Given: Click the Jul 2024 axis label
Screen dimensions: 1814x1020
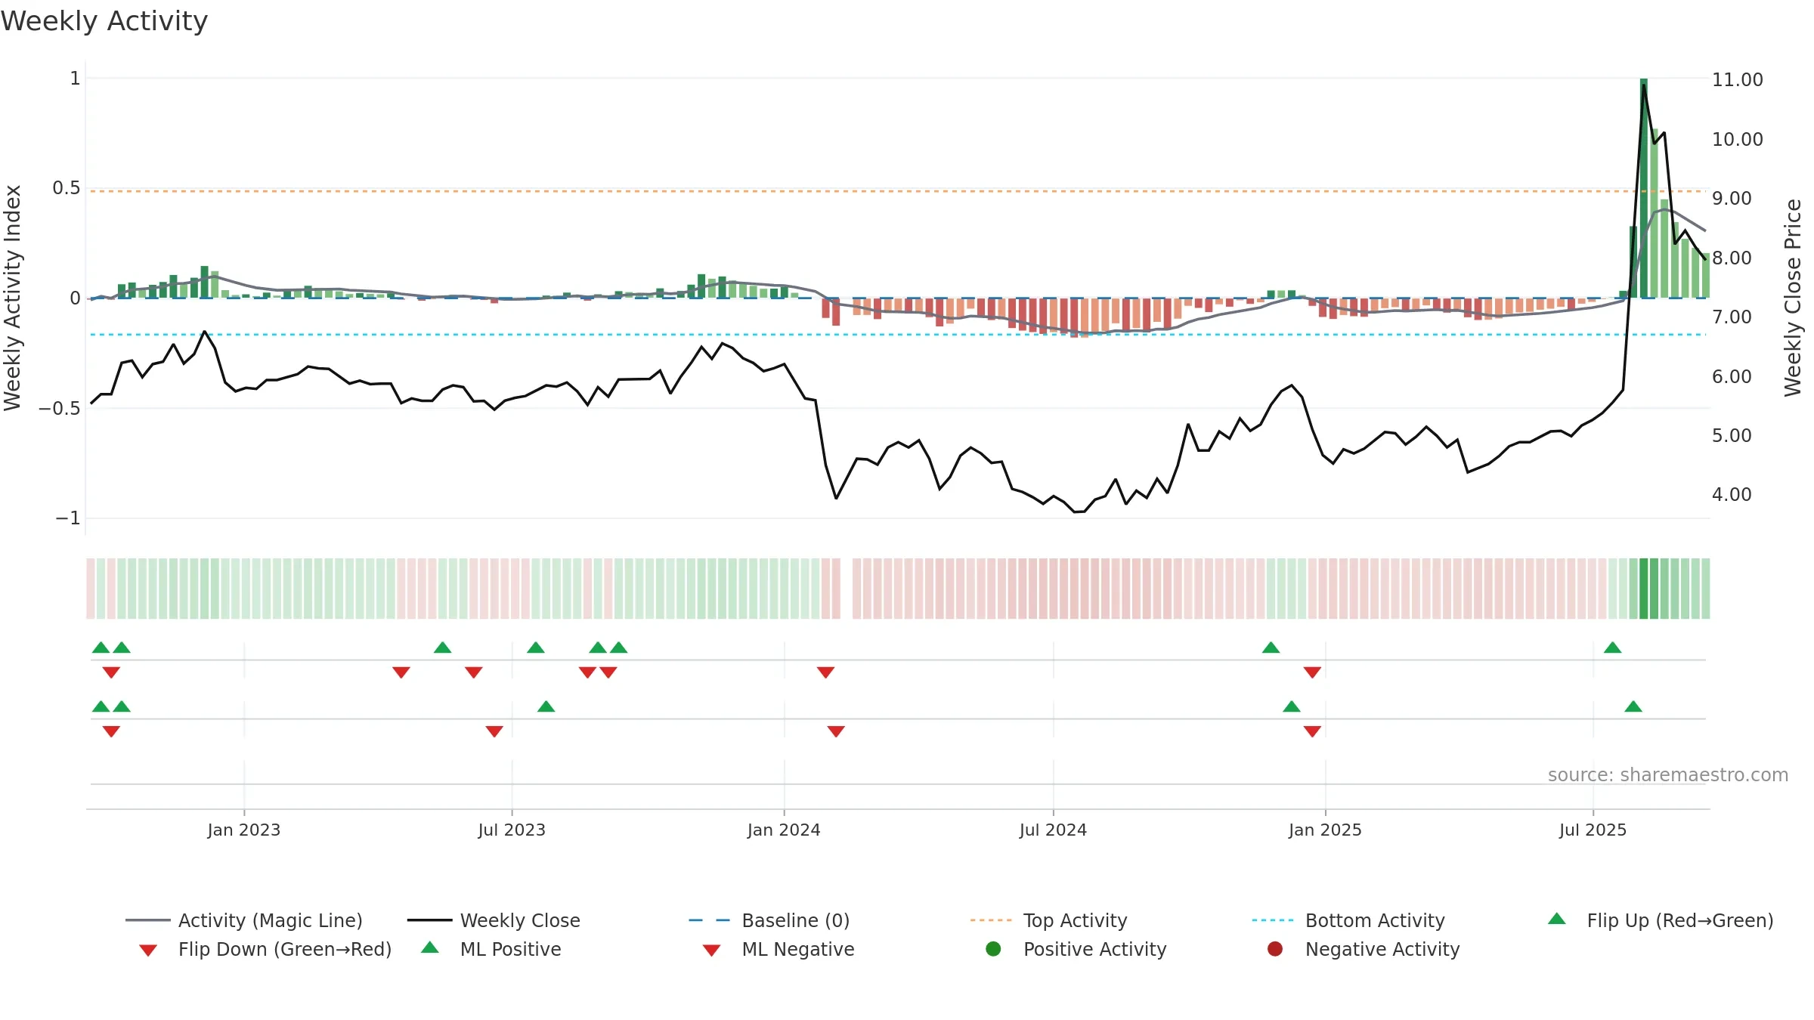Looking at the screenshot, I should click(x=1053, y=830).
